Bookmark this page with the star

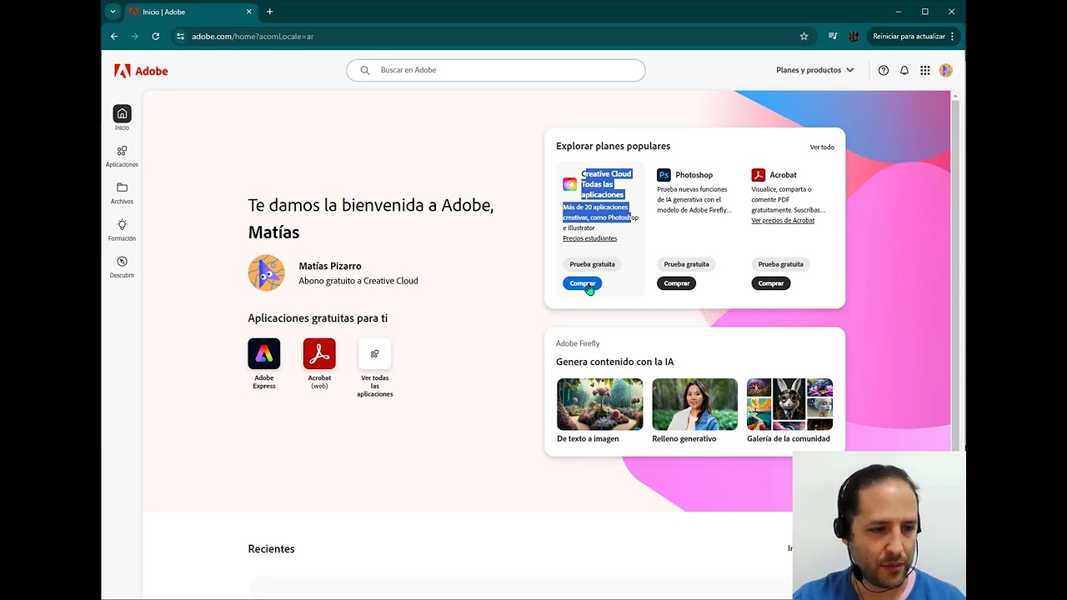tap(804, 37)
